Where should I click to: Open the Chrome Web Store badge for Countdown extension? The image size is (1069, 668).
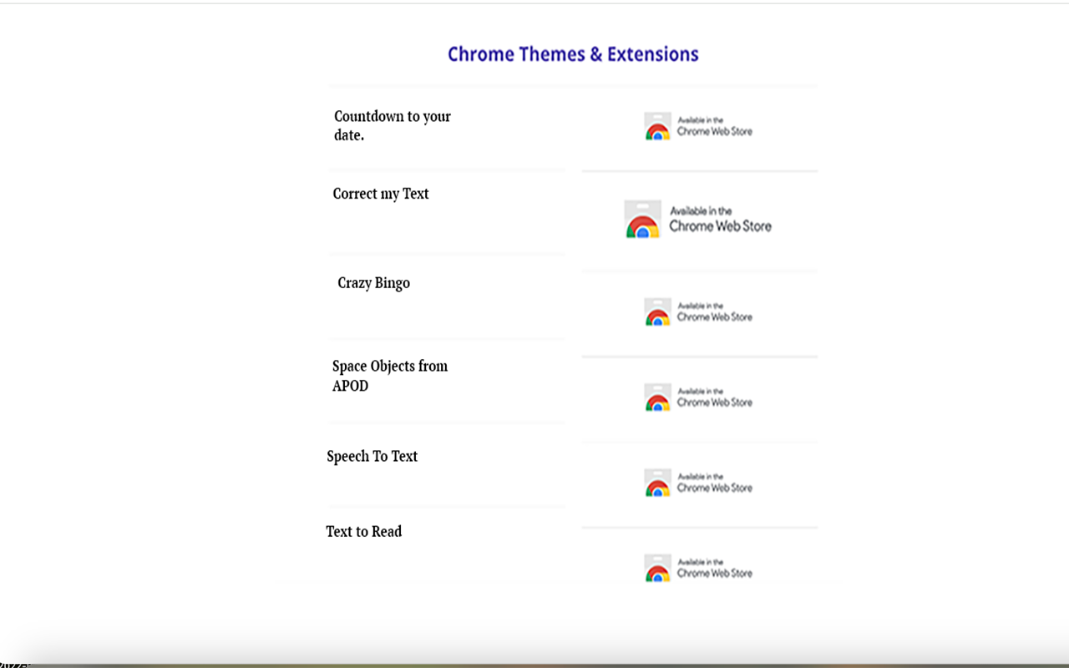point(700,126)
